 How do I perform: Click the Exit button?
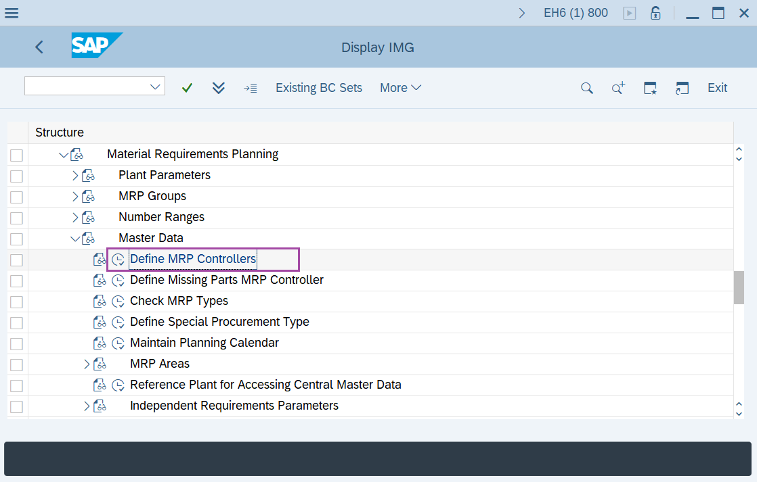(x=717, y=87)
